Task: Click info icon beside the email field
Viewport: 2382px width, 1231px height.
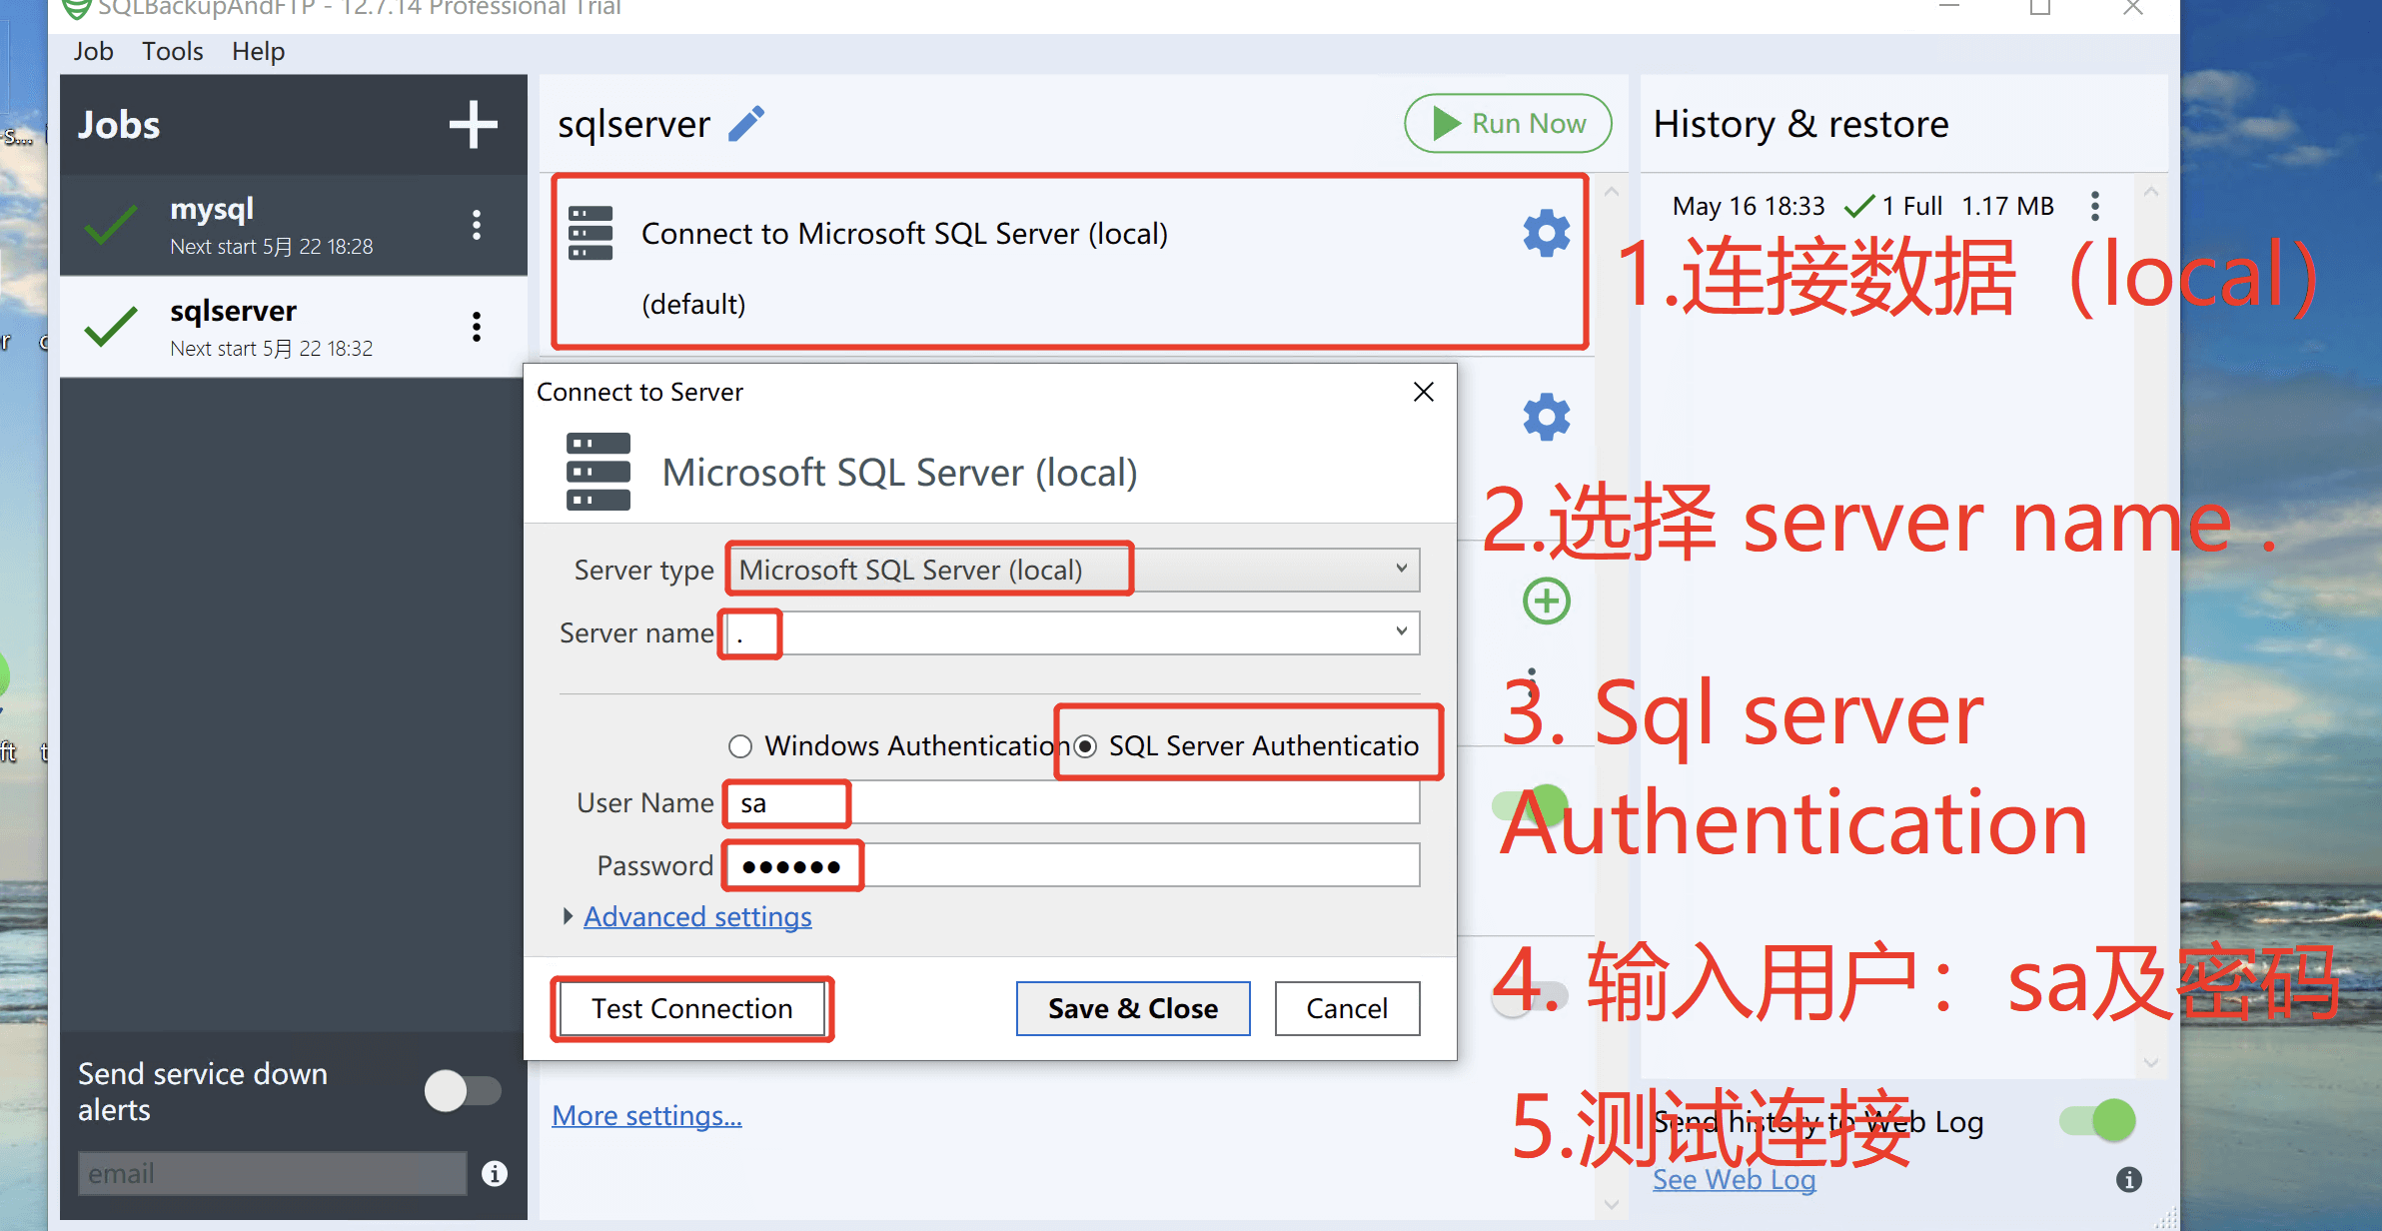Action: tap(495, 1173)
